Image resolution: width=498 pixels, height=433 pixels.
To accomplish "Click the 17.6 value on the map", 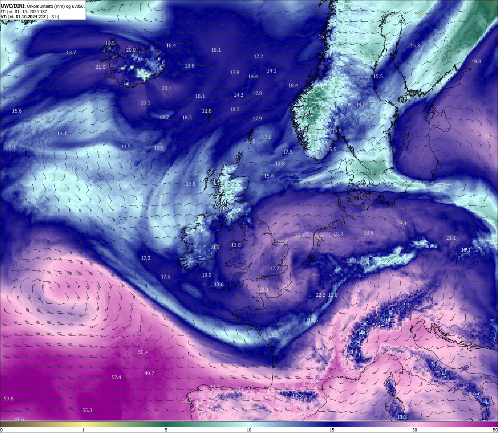I will point(288,152).
